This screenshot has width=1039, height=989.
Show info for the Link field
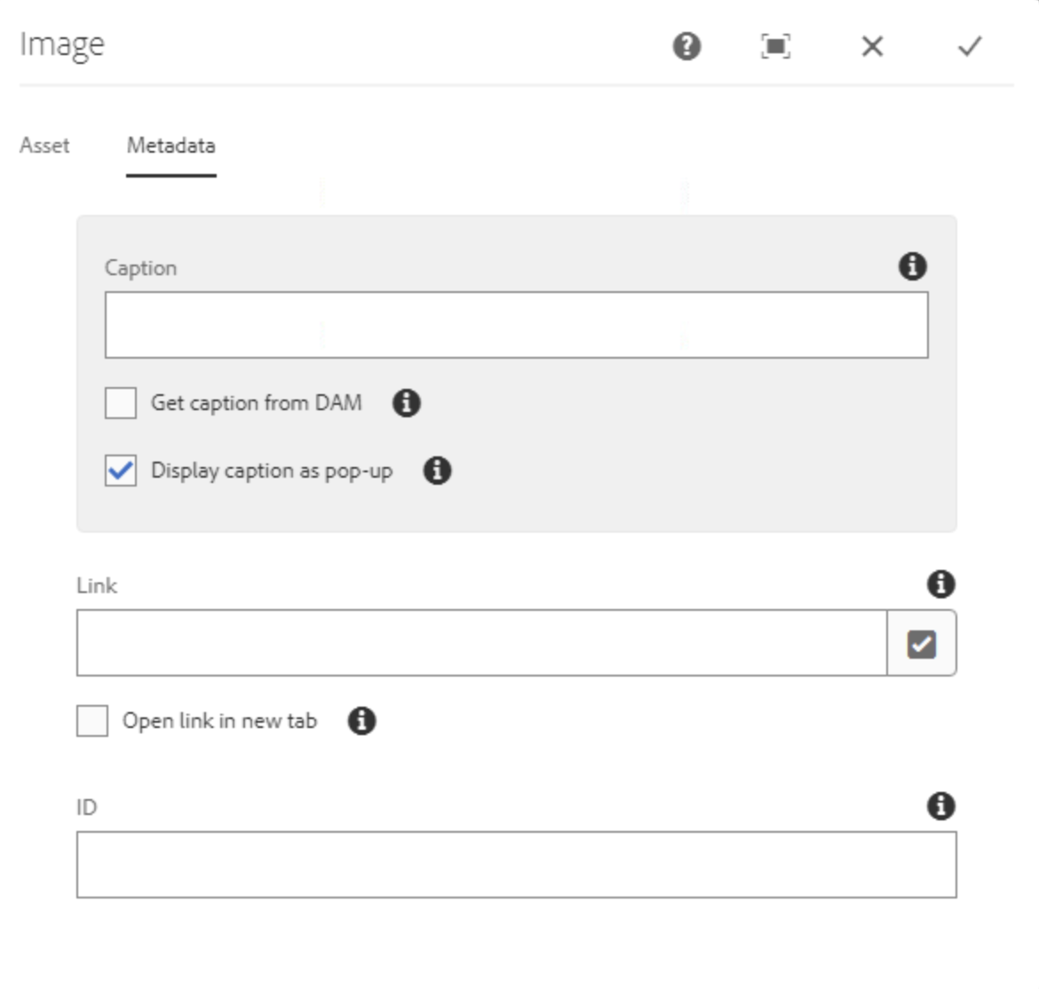point(940,584)
